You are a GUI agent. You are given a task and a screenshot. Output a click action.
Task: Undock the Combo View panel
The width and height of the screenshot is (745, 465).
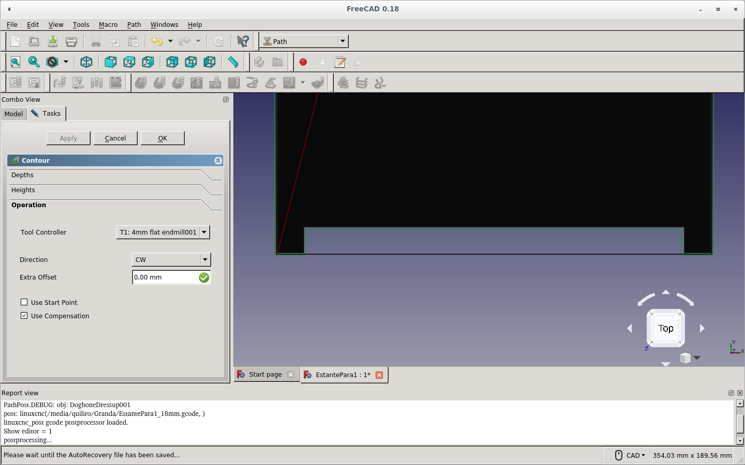pyautogui.click(x=226, y=99)
